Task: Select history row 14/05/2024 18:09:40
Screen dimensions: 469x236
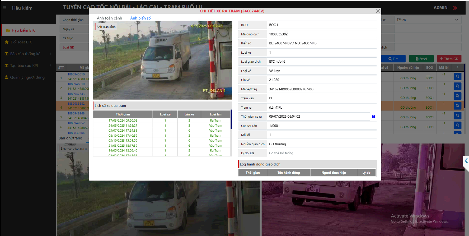Action: [162, 151]
